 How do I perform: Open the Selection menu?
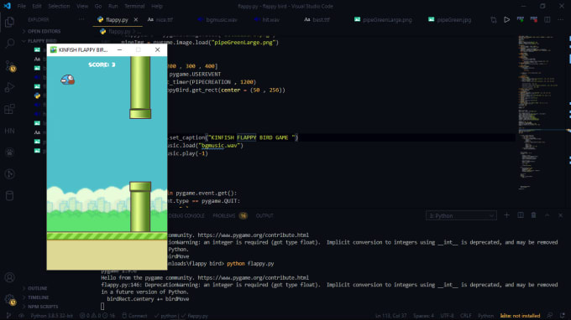coord(59,6)
